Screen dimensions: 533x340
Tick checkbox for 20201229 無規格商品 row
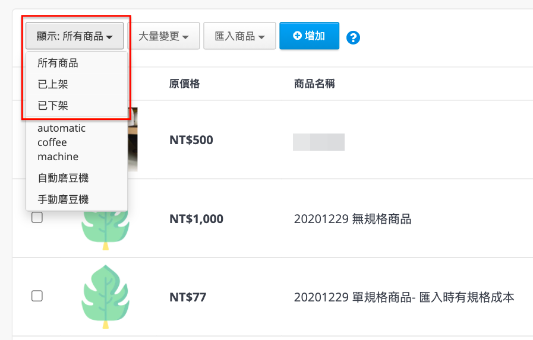click(37, 218)
